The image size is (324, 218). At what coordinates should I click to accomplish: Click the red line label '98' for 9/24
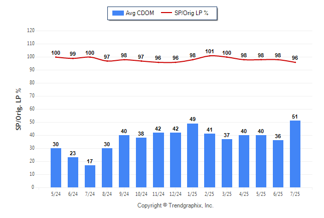point(124,55)
